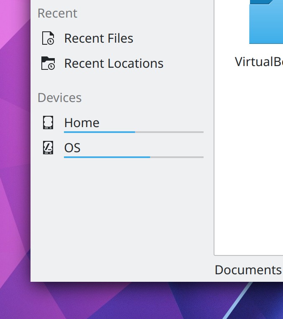This screenshot has width=283, height=319.
Task: Click the blue filled part of OS capacity bar
Action: pos(107,157)
